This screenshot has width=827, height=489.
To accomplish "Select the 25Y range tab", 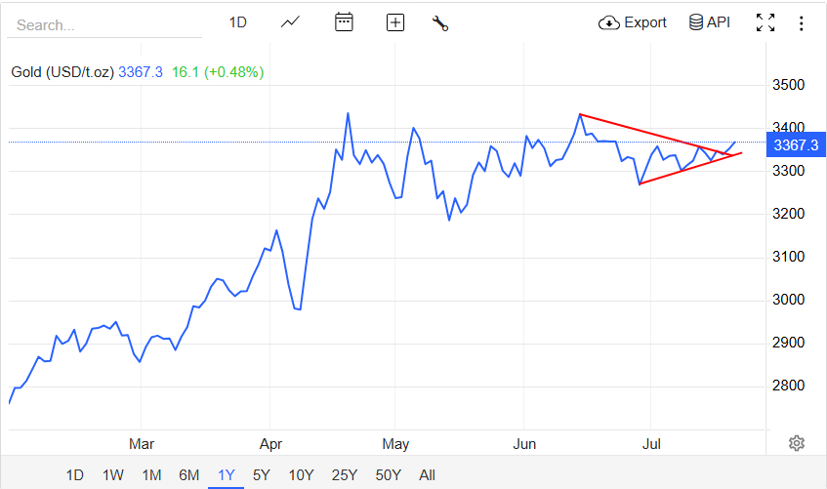I will (345, 475).
